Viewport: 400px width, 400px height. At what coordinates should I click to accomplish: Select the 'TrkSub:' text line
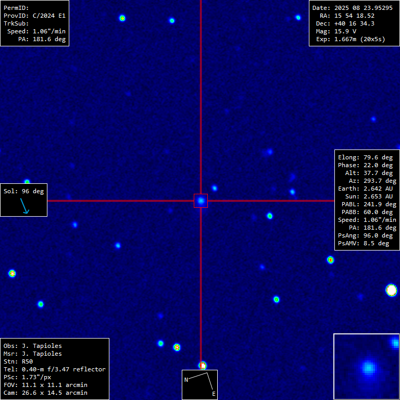click(x=16, y=23)
